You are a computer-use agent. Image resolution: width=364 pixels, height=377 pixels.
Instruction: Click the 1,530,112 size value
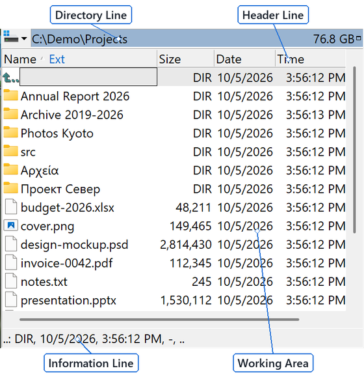click(x=186, y=301)
